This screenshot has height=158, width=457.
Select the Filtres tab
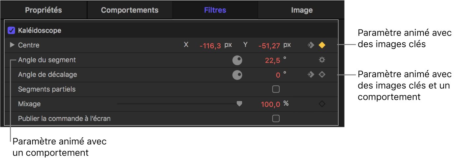[215, 10]
